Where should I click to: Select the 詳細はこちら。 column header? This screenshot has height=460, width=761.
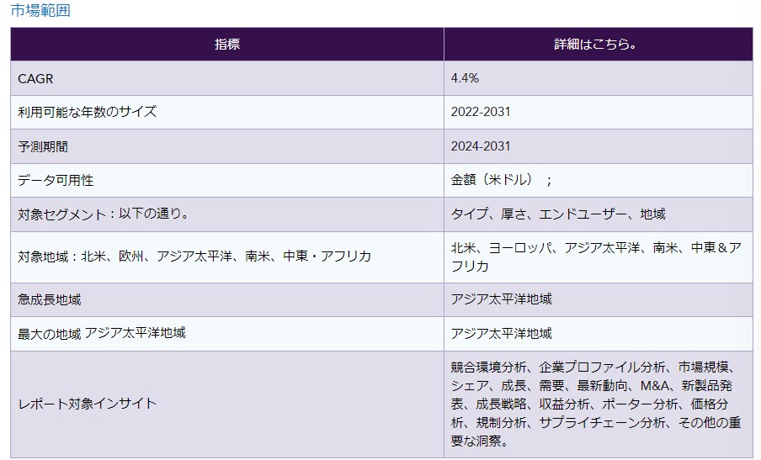[598, 44]
